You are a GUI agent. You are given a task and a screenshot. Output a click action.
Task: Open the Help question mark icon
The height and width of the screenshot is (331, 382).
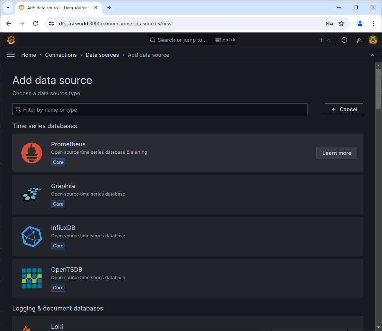click(x=344, y=40)
